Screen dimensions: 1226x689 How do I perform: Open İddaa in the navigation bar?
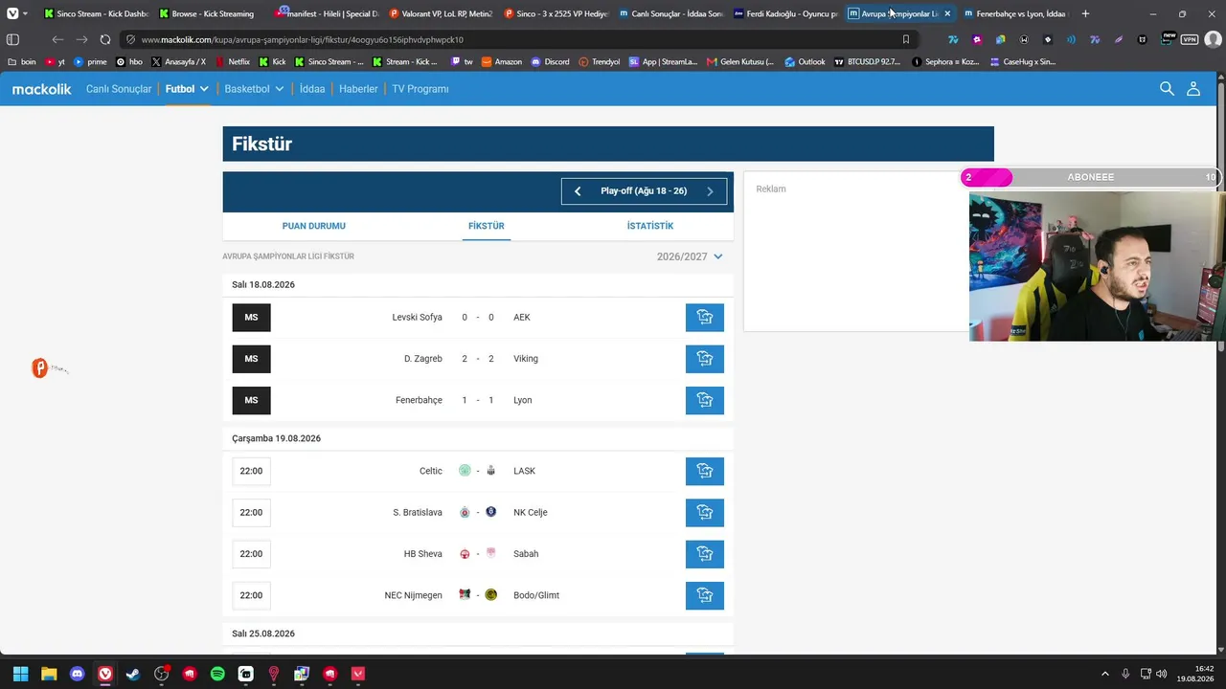(x=312, y=89)
